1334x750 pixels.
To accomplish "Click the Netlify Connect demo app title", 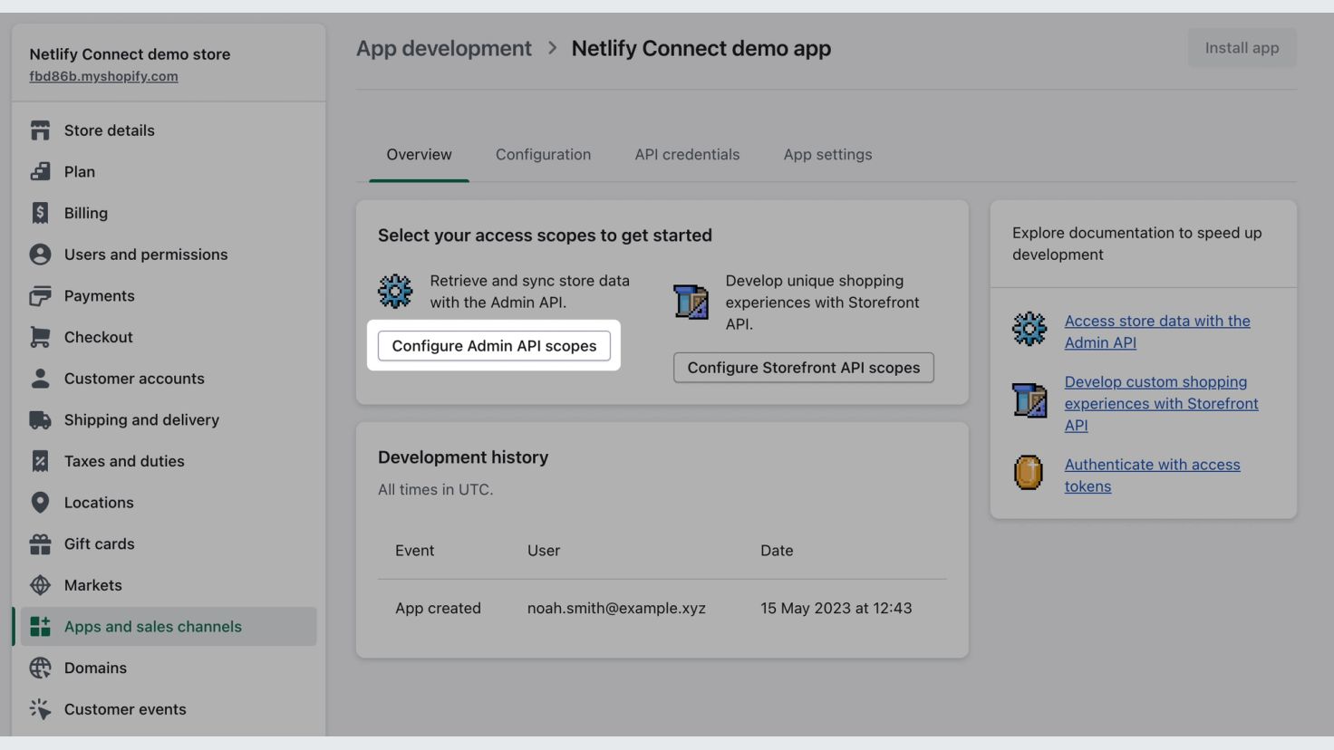I will point(701,48).
